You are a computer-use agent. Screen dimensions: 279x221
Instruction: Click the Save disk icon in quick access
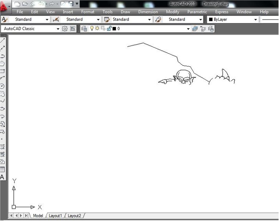coord(71,4)
